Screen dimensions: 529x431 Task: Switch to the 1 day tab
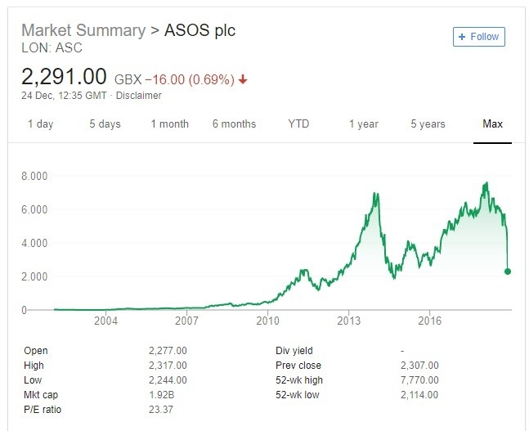pos(40,124)
